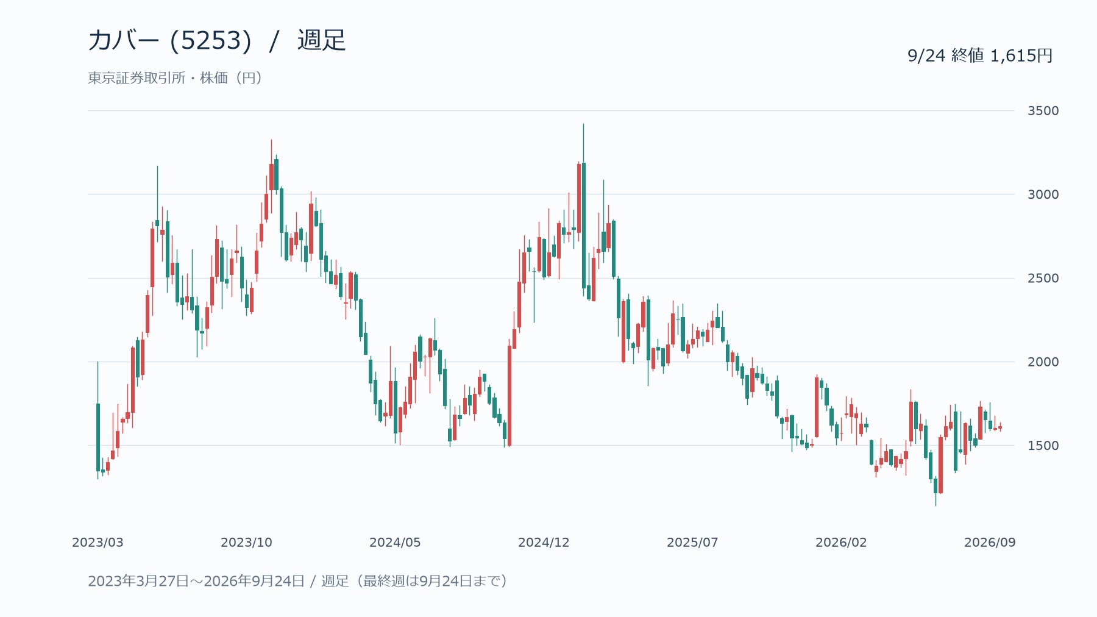Click the 1500 price axis label
Image resolution: width=1097 pixels, height=617 pixels.
click(x=1043, y=446)
